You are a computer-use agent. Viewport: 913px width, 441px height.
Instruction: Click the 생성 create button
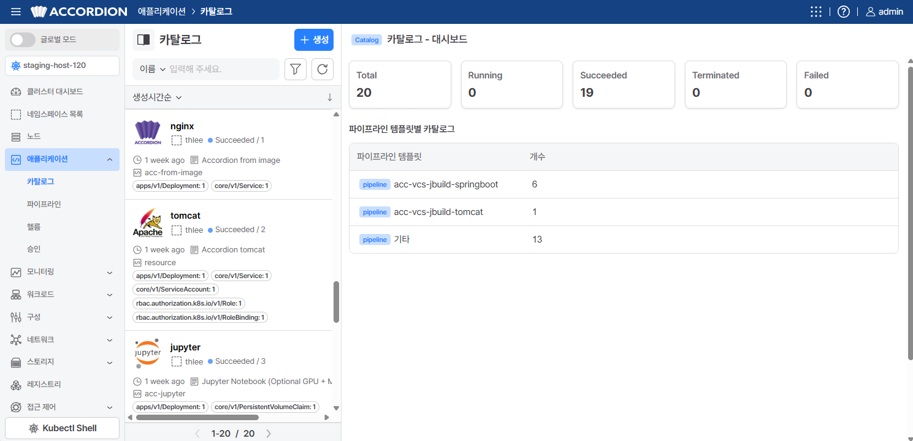coord(314,40)
